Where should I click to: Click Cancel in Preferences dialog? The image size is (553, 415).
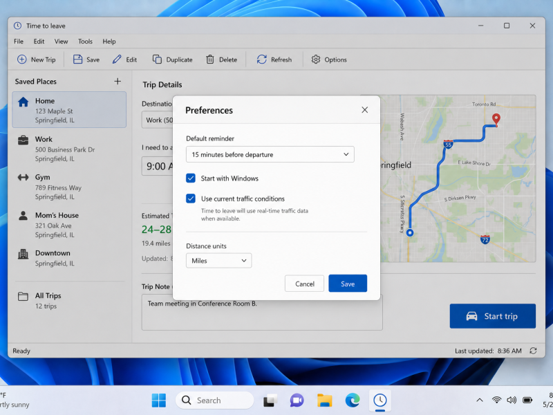[x=304, y=284]
